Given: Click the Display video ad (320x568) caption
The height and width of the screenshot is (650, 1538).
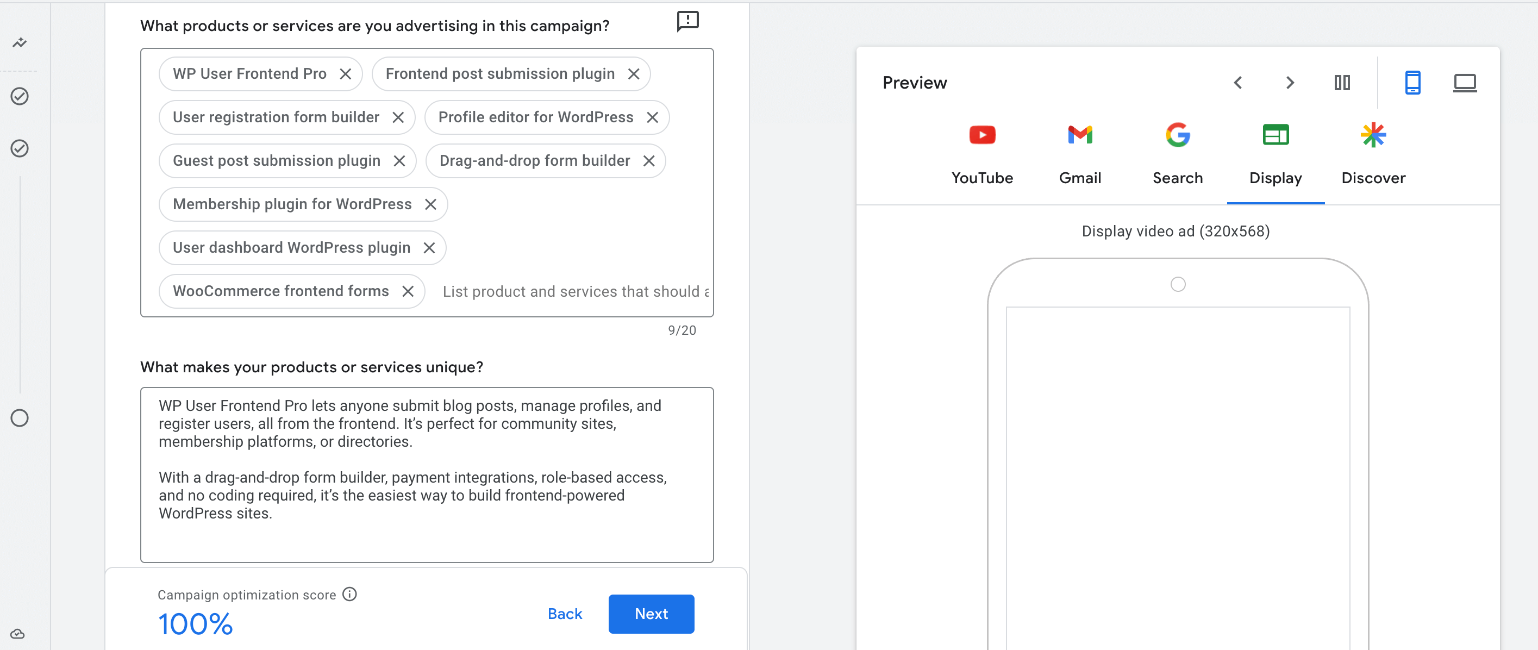Looking at the screenshot, I should (1176, 232).
